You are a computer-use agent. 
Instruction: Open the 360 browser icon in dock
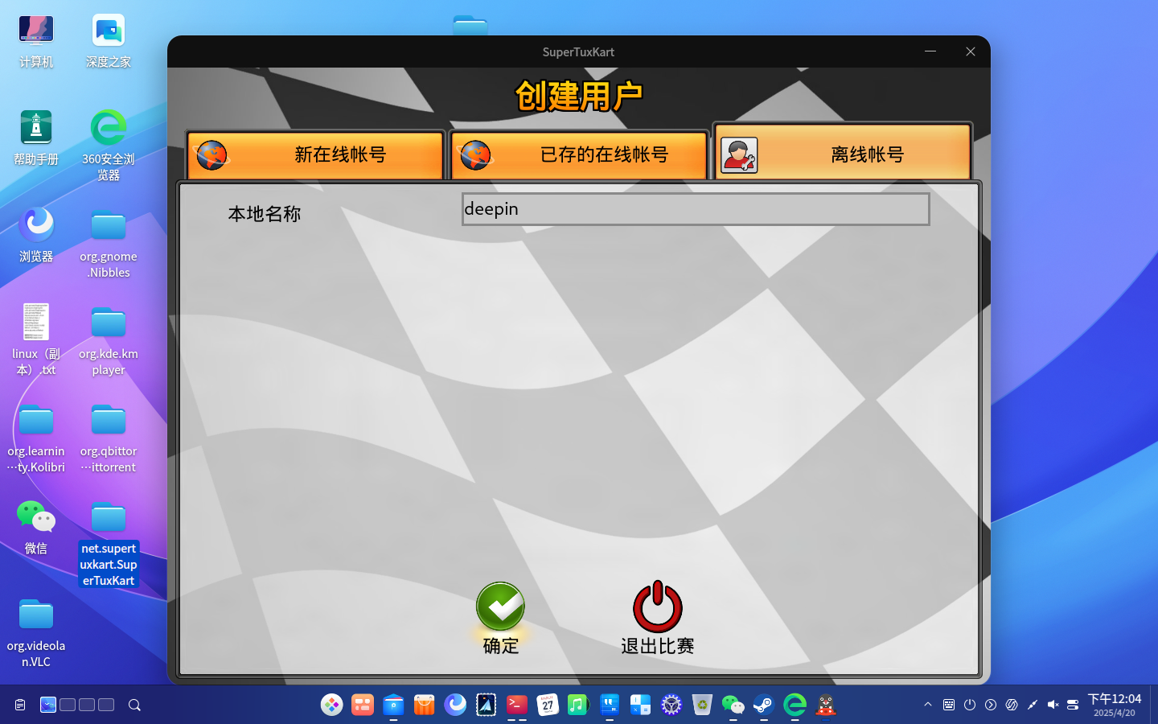click(795, 705)
